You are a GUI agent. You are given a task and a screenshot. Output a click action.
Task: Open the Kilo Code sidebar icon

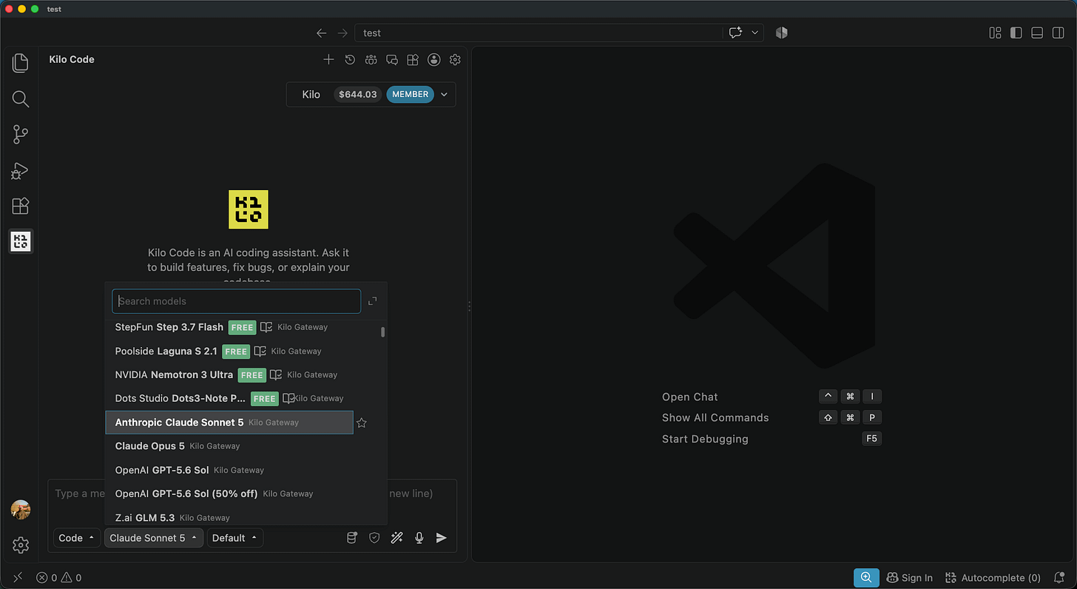(21, 240)
